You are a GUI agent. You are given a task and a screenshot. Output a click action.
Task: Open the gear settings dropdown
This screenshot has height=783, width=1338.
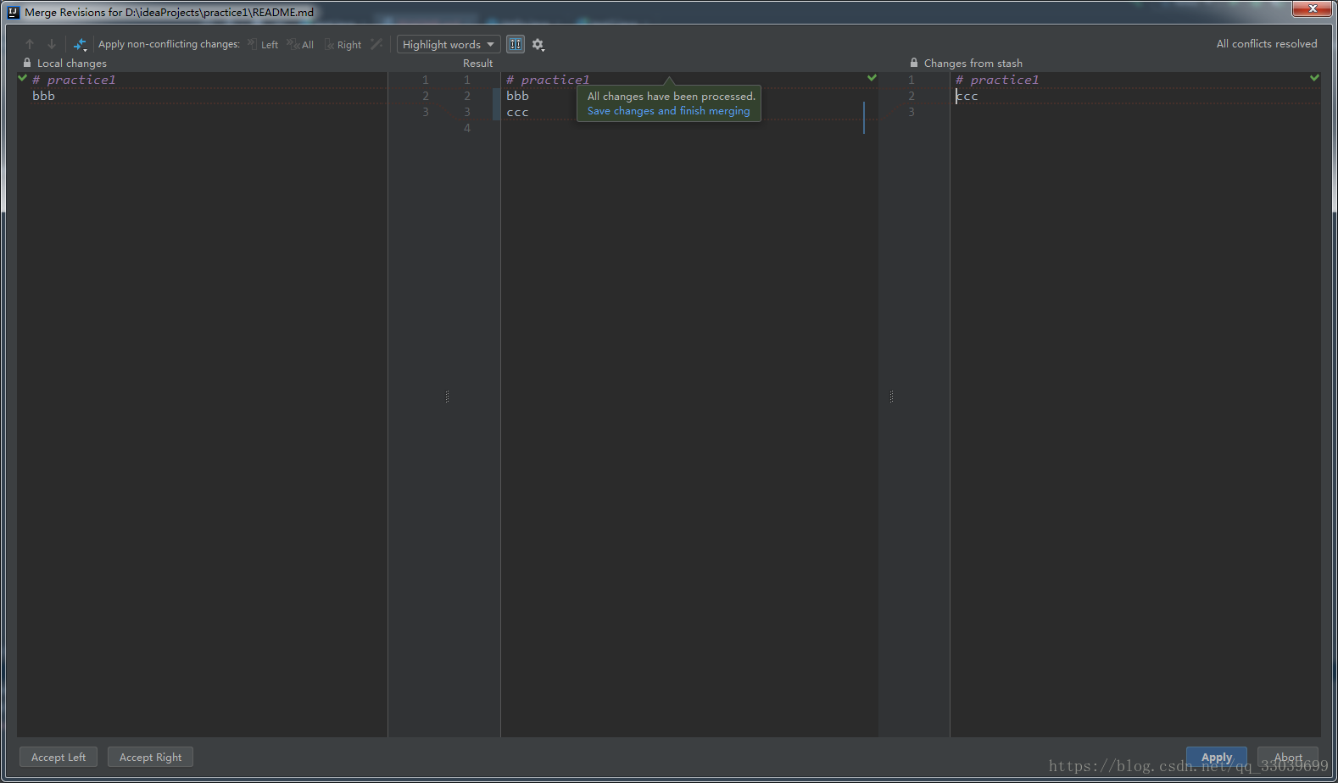[538, 45]
